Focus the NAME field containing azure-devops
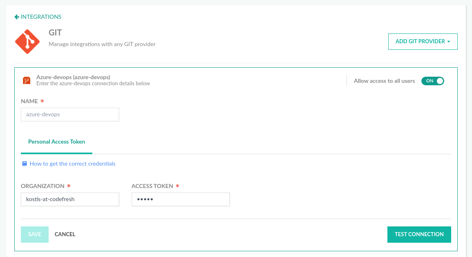The image size is (472, 257). [x=70, y=115]
